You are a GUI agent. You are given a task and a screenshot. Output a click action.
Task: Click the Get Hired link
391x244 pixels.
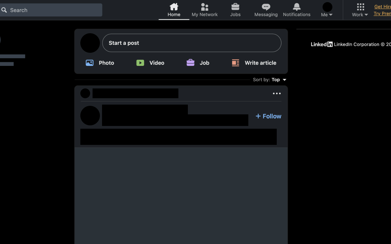[382, 6]
